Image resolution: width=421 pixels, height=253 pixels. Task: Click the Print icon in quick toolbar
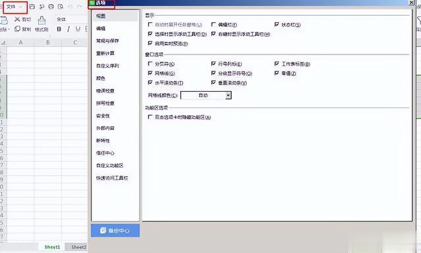[51, 7]
